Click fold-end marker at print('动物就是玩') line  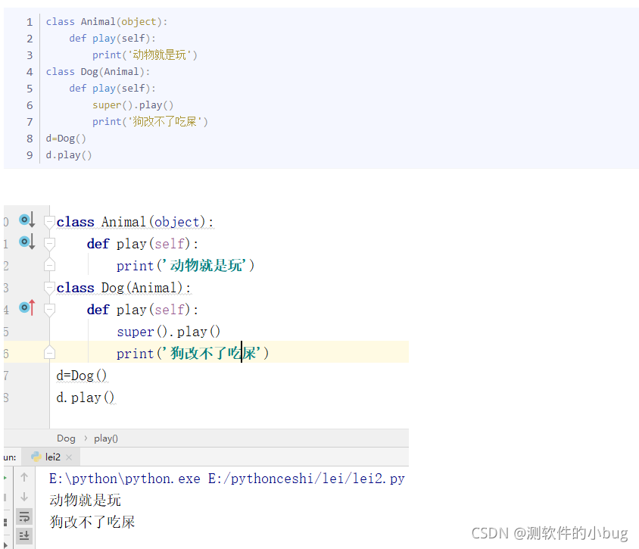coord(50,265)
